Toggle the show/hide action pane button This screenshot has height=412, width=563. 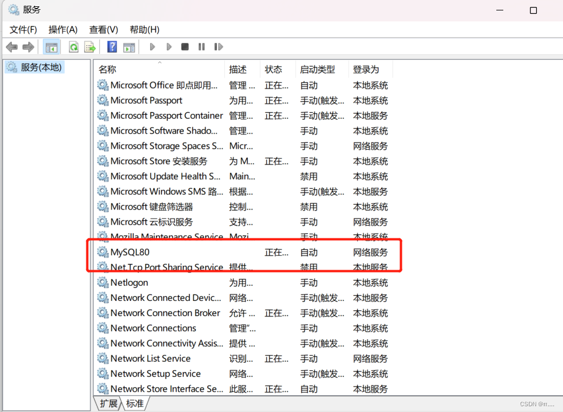pyautogui.click(x=129, y=47)
